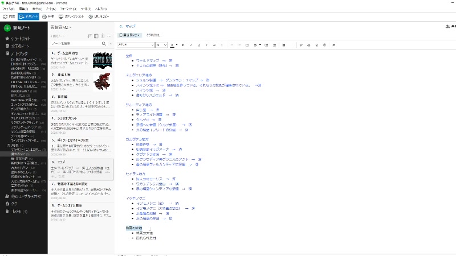Click the note list sort icon

click(89, 35)
